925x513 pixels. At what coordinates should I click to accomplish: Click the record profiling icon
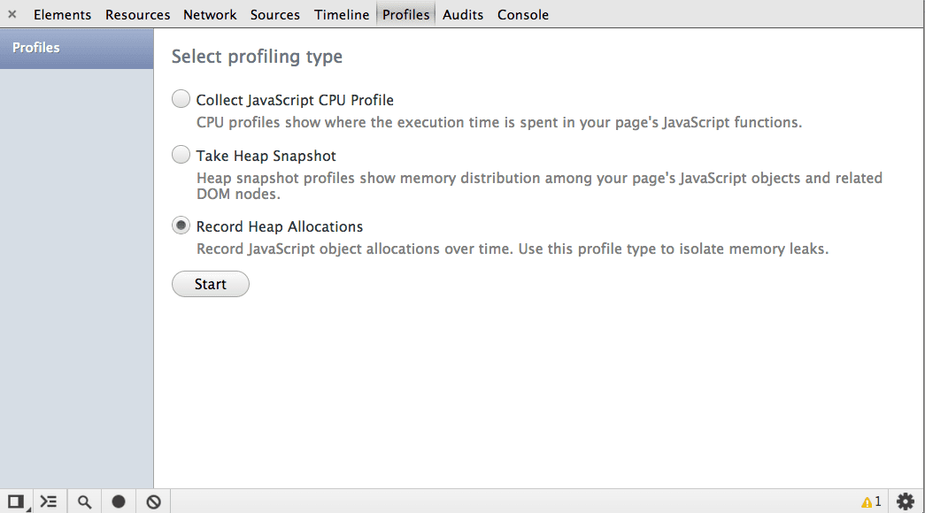click(119, 501)
